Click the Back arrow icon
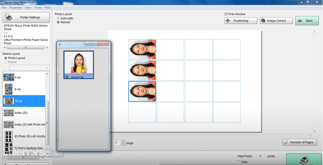The width and height of the screenshot is (323, 165). click(300, 21)
